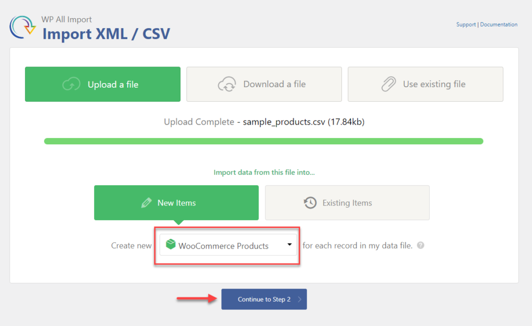Switch to Upload a file tab
This screenshot has width=532, height=326.
click(103, 85)
